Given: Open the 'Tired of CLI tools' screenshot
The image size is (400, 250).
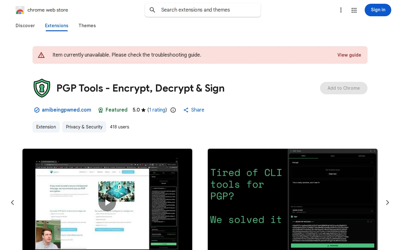Looking at the screenshot, I should (x=292, y=199).
